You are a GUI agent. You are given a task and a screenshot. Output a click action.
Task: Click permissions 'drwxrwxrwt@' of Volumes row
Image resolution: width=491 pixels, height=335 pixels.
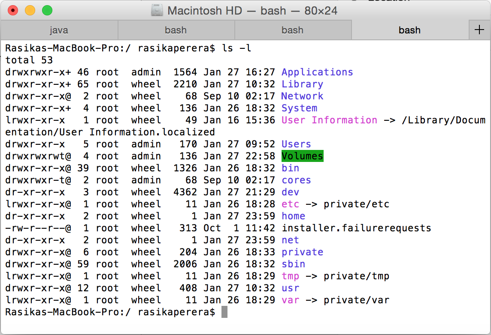click(38, 156)
